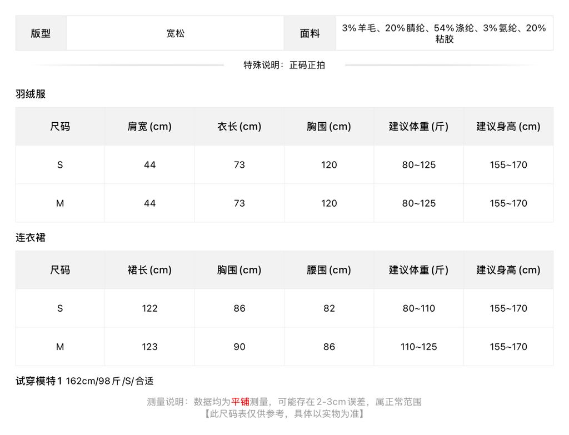The height and width of the screenshot is (435, 569).
Task: Select height 155~170 in 羽绒服 M row
Action: coord(508,203)
